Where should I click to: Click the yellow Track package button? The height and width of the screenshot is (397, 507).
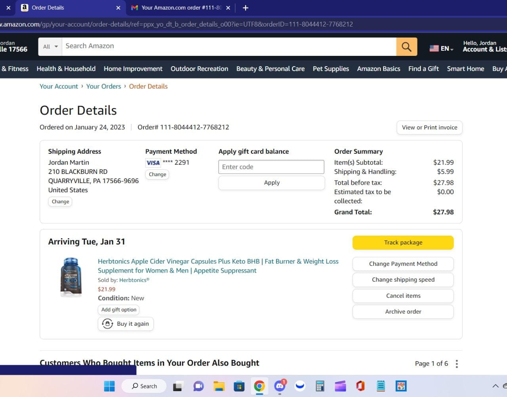[403, 242]
